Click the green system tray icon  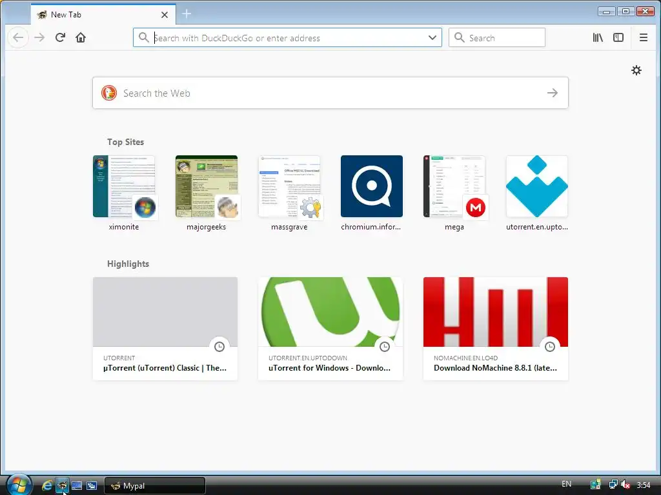coord(595,485)
